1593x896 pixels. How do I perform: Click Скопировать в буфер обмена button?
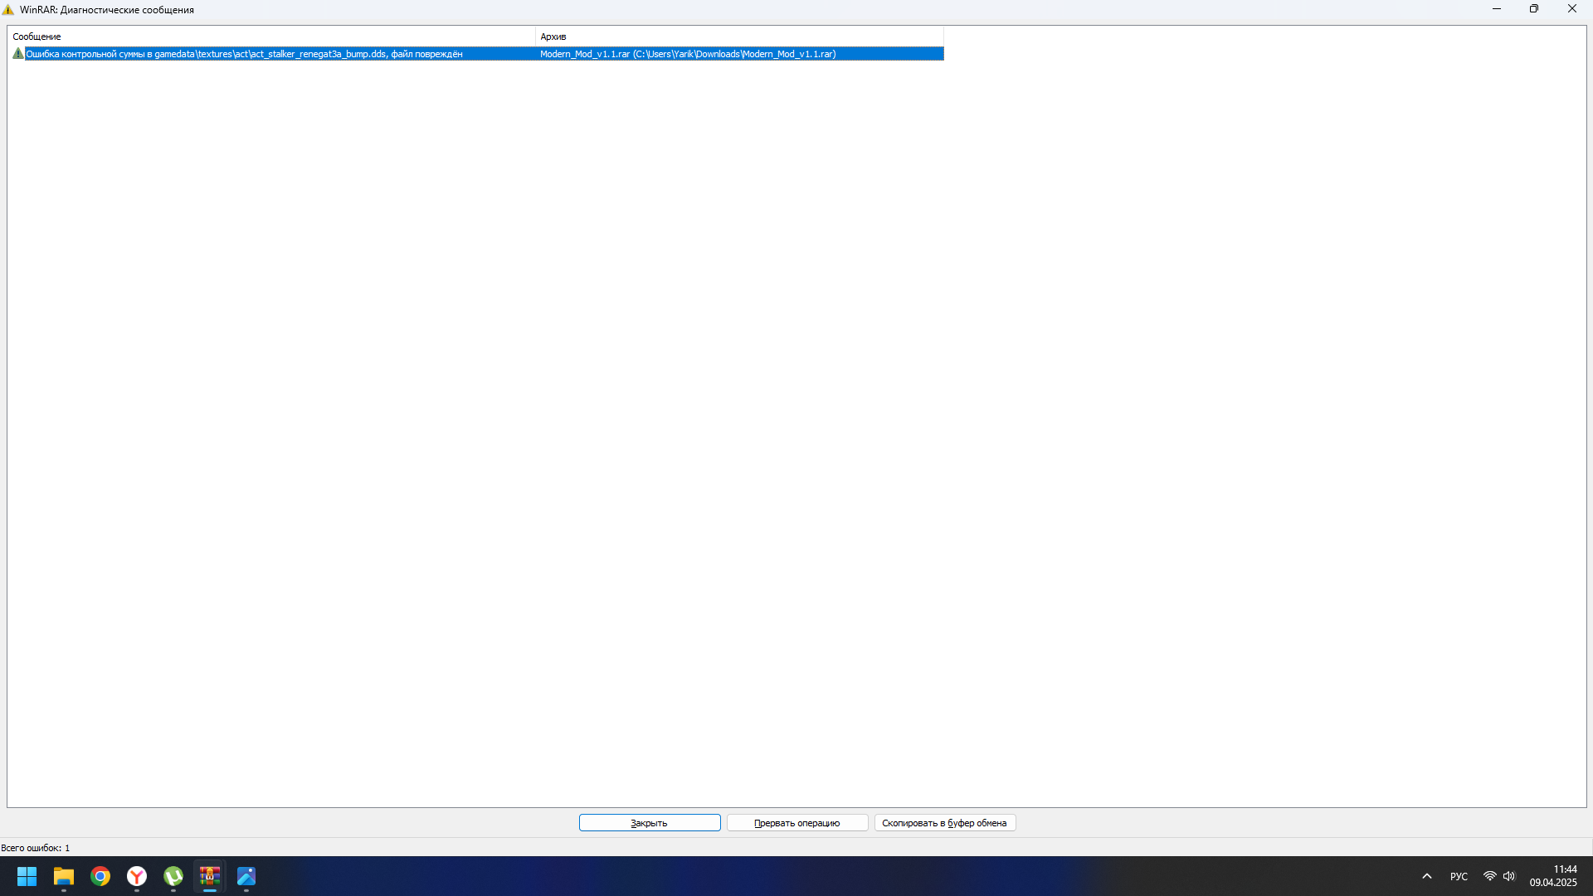[x=944, y=823]
